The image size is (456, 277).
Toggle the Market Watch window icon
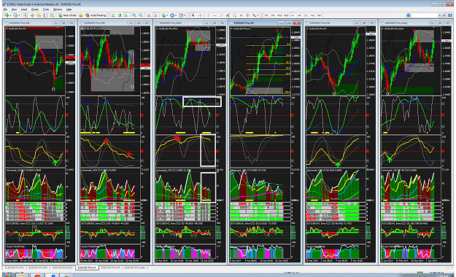(x=26, y=15)
